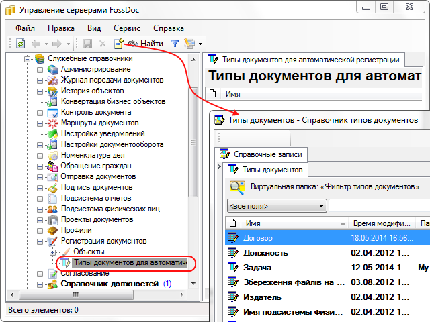The width and height of the screenshot is (430, 322).
Task: Select Согласование tree item
Action: click(x=85, y=273)
